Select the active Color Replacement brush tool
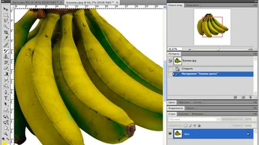This screenshot has height=145, width=259. tap(6, 51)
